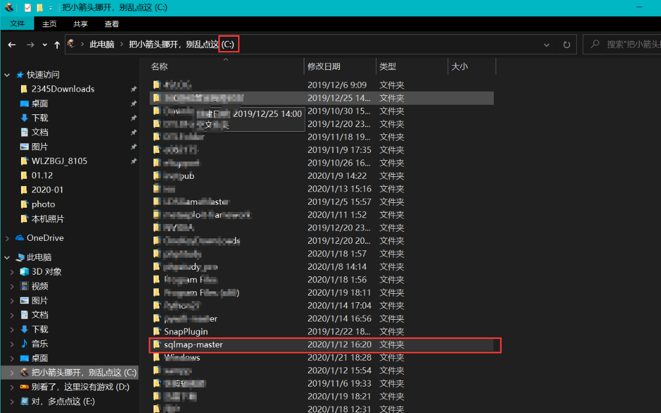Select 下载 under quick access
This screenshot has width=661, height=413.
tap(40, 117)
